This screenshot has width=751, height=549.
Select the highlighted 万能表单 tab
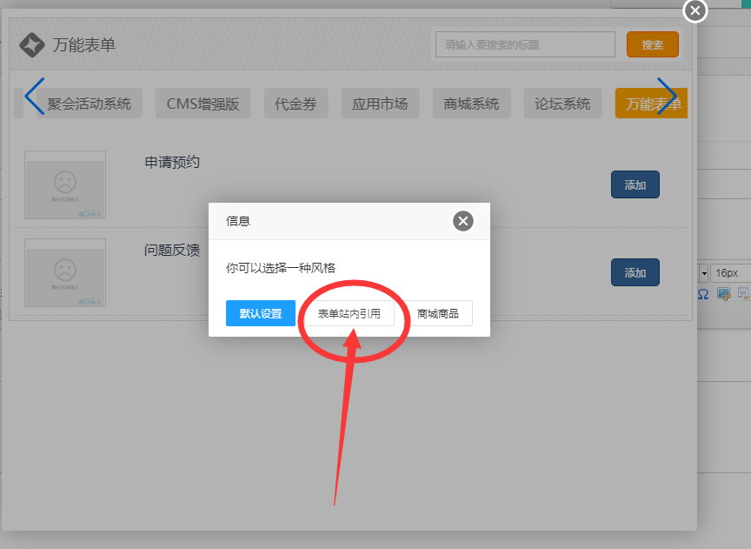651,103
